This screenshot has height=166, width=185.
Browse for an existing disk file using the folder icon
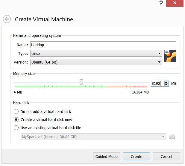[172, 137]
